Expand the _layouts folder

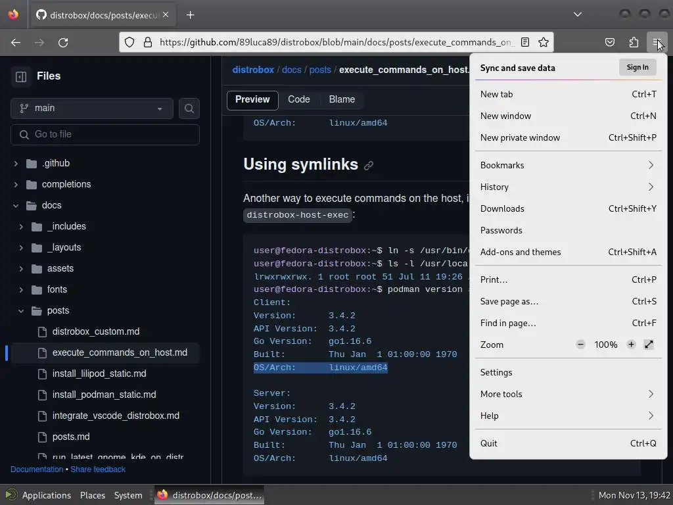click(21, 247)
